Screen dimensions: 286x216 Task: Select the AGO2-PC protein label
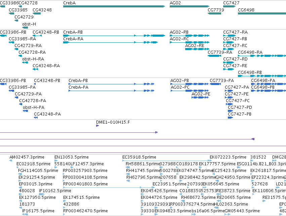click(180, 87)
